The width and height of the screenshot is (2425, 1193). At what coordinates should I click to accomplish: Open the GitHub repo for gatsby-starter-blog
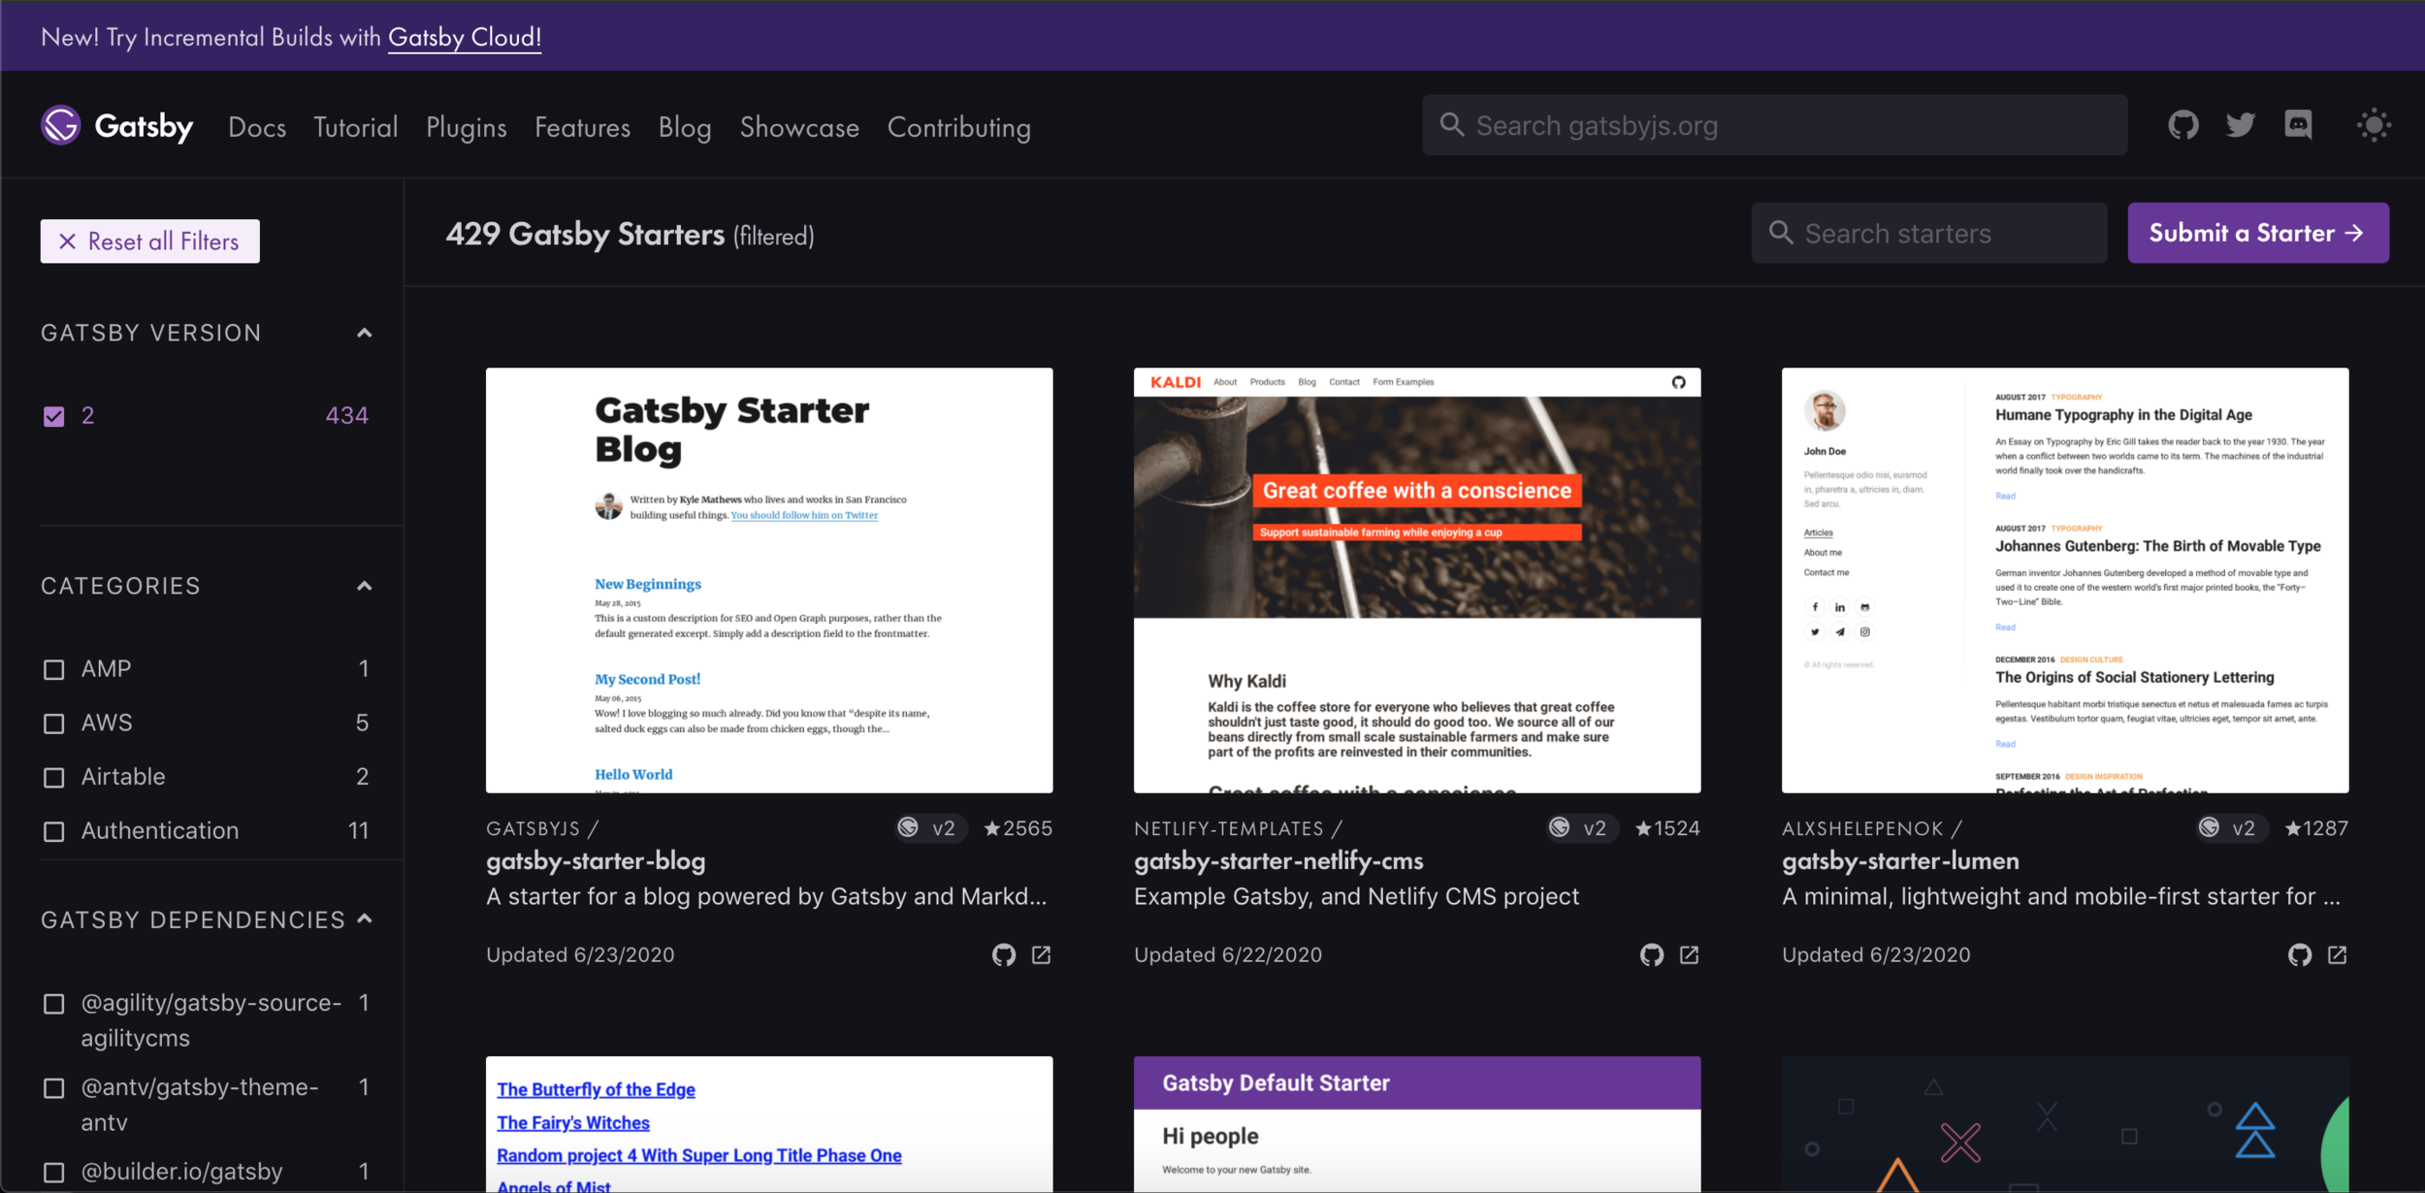(x=1003, y=955)
